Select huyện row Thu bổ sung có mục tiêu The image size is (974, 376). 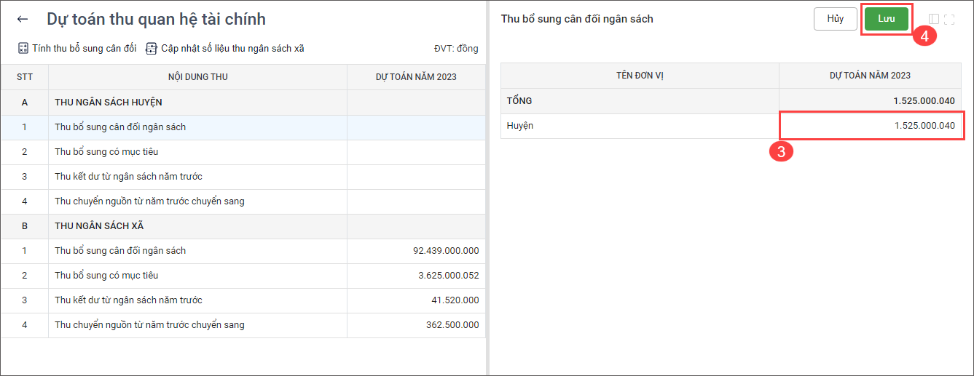click(x=106, y=152)
